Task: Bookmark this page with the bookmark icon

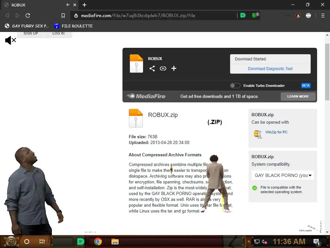Action: (63, 15)
